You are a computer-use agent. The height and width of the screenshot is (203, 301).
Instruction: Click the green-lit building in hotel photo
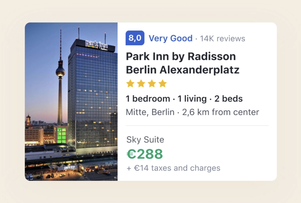[x=61, y=135]
